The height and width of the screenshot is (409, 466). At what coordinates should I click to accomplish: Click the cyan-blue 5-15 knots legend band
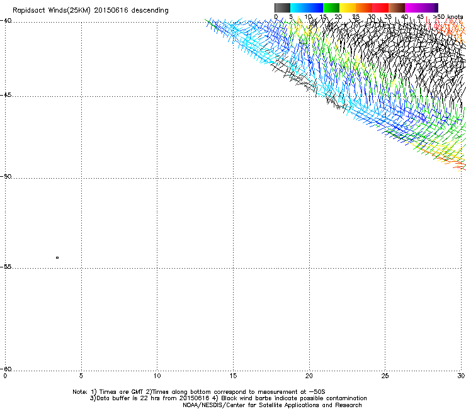(307, 8)
